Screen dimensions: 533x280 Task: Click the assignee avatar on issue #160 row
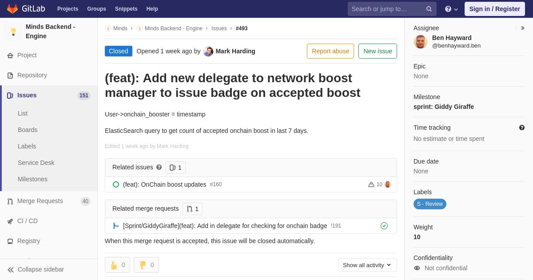388,184
